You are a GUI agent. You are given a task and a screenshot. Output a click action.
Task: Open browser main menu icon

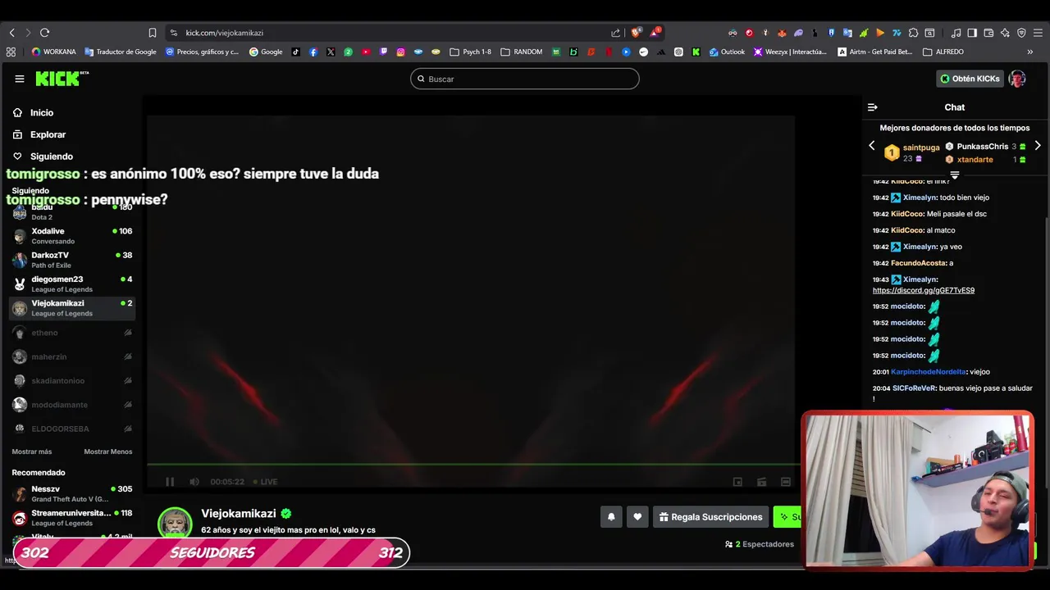[1038, 33]
